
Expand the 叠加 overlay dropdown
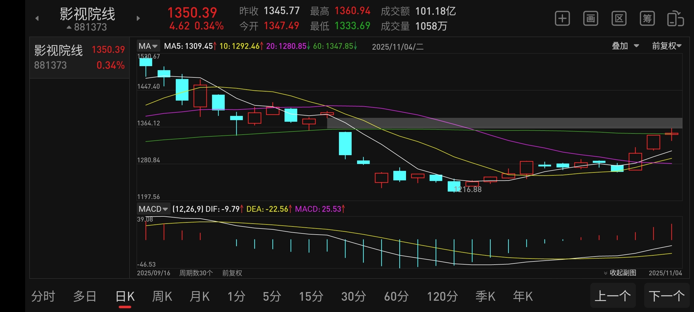pos(625,46)
